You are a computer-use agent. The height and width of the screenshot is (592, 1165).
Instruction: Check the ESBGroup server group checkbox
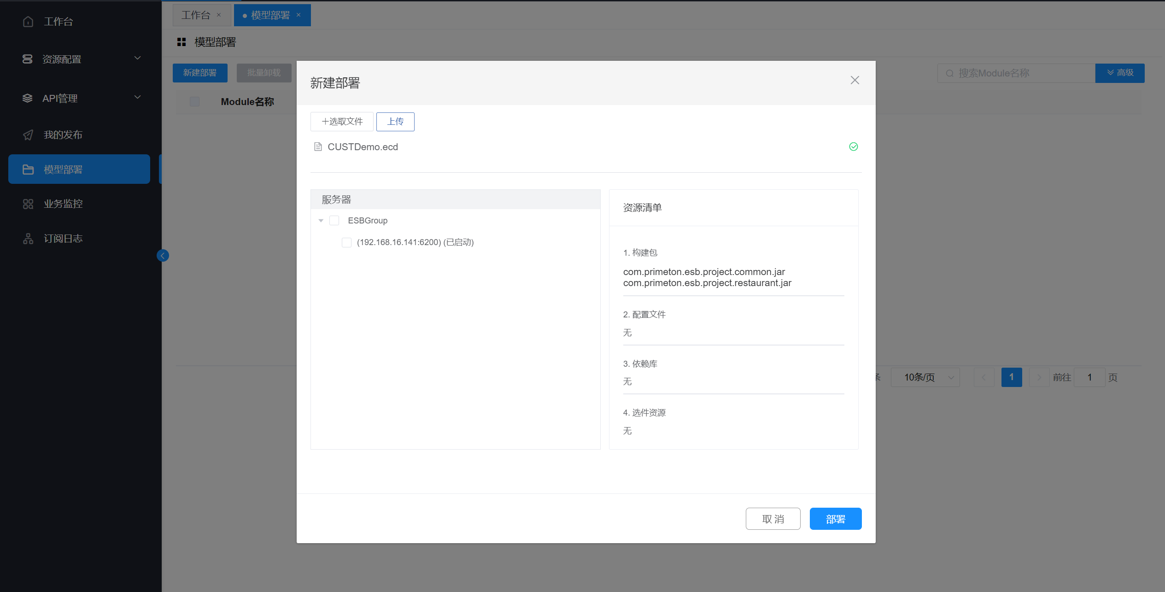click(x=334, y=221)
